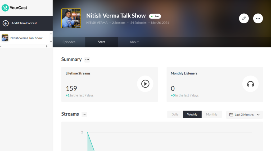Open the Last 3 Months dropdown
Viewport: 271px width, 151px height.
click(x=245, y=115)
